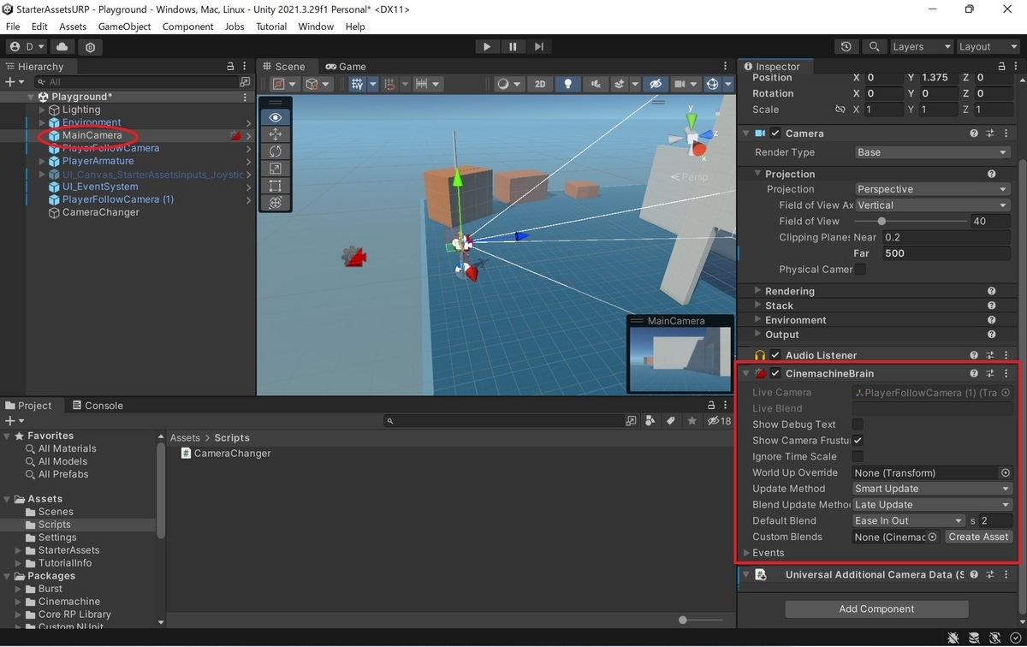Uncheck Show Camera Frustum checkbox
Image resolution: width=1027 pixels, height=647 pixels.
click(858, 441)
